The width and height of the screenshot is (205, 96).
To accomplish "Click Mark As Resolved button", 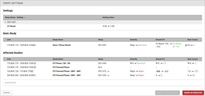I will coord(193,93).
